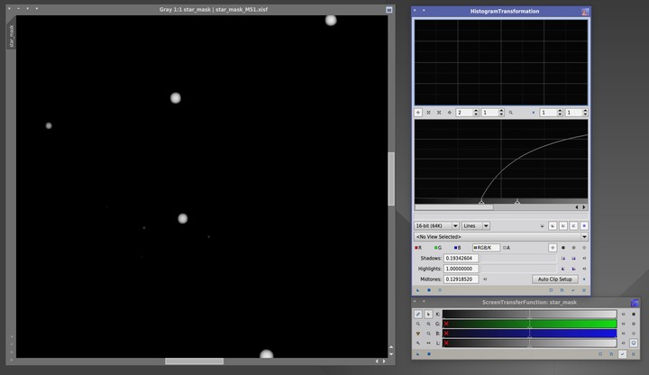Toggle the eye icon on the G slider row
Viewport: 649px width, 375px height.
624,324
